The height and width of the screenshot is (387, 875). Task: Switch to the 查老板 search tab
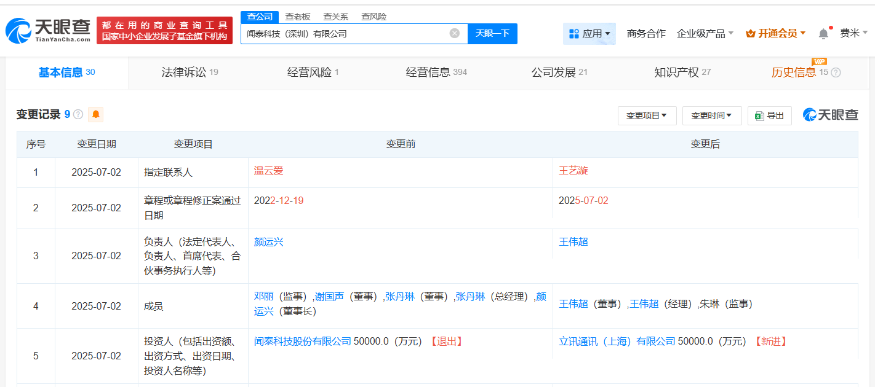point(298,17)
